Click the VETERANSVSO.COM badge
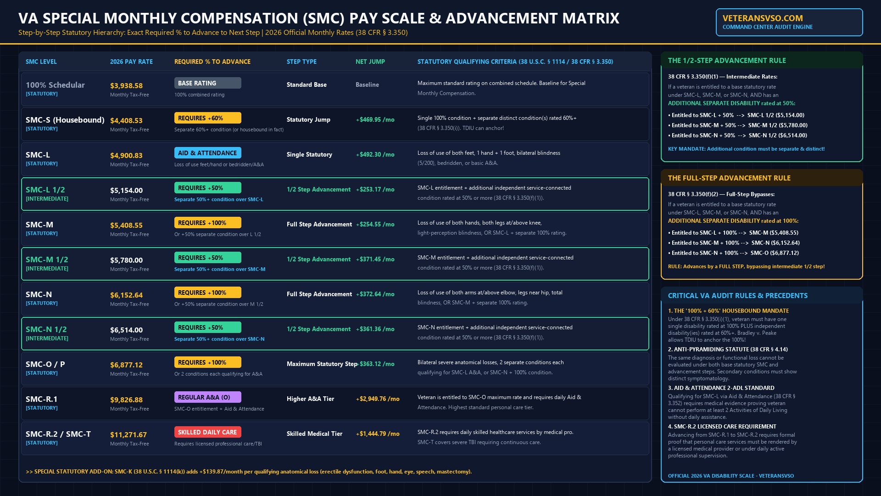This screenshot has width=881, height=496. [789, 22]
